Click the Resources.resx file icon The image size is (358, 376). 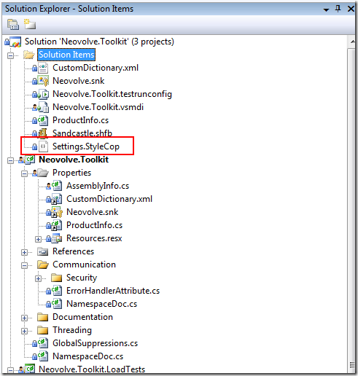click(57, 238)
